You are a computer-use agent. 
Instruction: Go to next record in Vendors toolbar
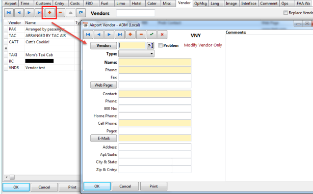(29, 13)
